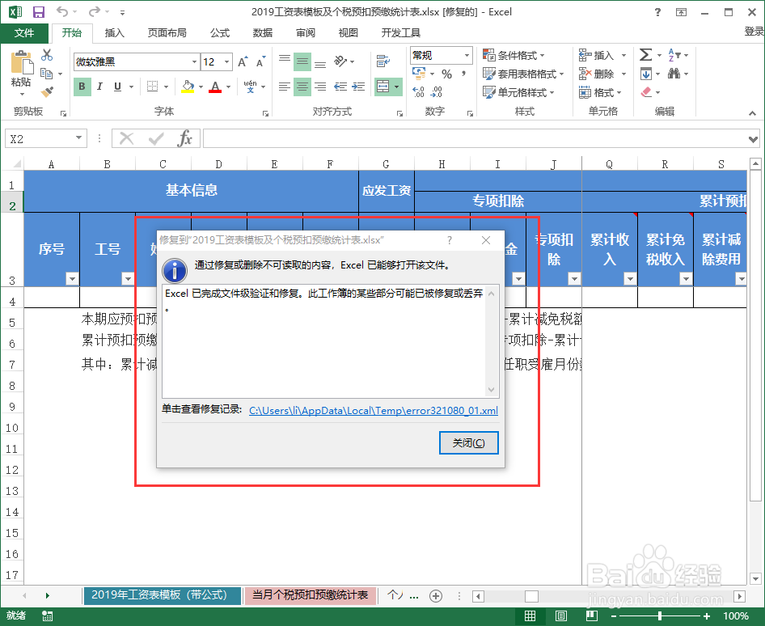Click the Save icon in Quick Access Toolbar
This screenshot has height=626, width=765.
[x=38, y=11]
